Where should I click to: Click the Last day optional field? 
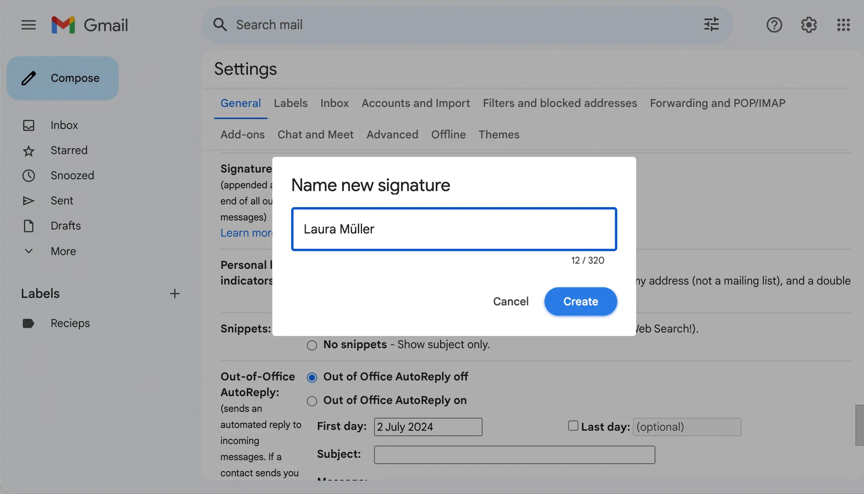click(x=687, y=427)
